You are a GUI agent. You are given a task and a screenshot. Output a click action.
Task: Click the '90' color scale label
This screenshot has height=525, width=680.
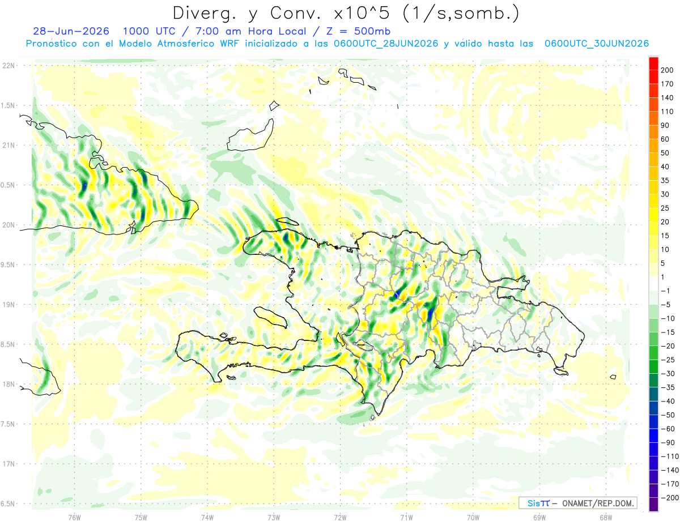click(x=666, y=125)
